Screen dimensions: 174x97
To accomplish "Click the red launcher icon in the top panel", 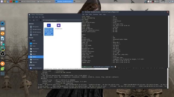I will (11, 1).
